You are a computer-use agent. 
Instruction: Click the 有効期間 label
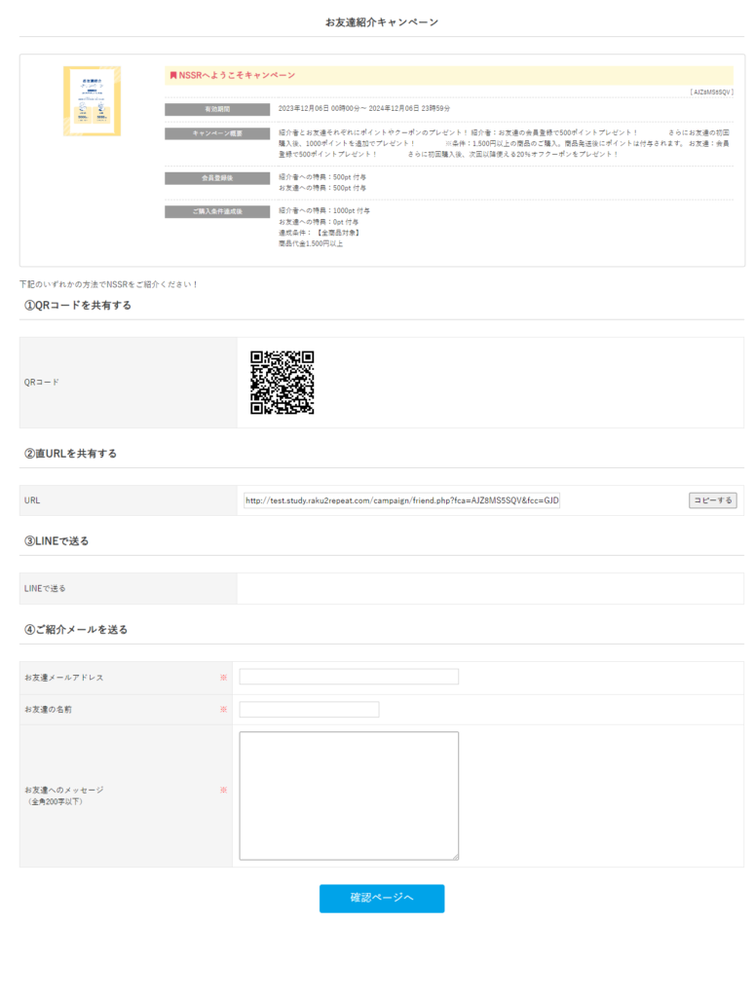tap(217, 109)
